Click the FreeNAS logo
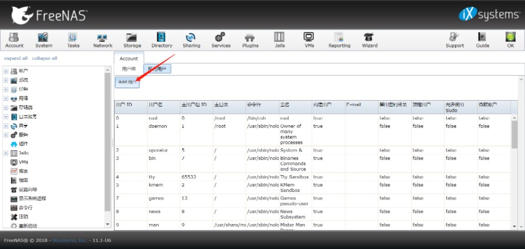The height and width of the screenshot is (249, 525). (x=49, y=15)
